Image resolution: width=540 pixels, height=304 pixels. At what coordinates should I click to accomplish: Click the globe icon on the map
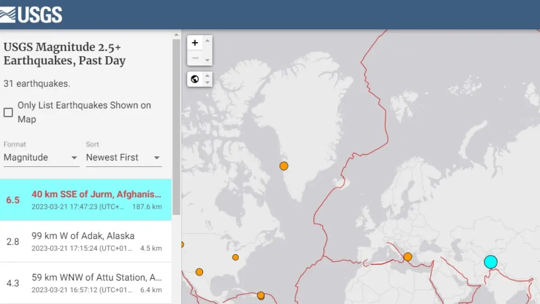[x=195, y=79]
